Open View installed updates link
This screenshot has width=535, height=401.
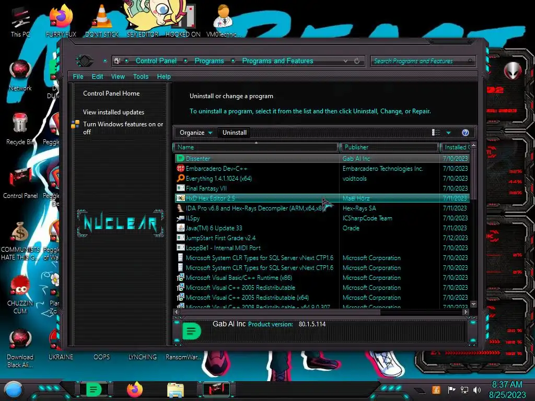(x=113, y=112)
